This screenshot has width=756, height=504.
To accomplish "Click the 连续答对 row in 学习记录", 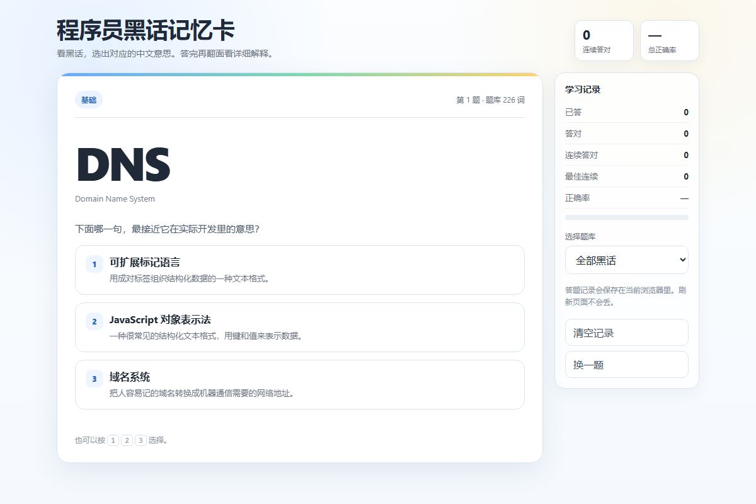I will coord(627,155).
